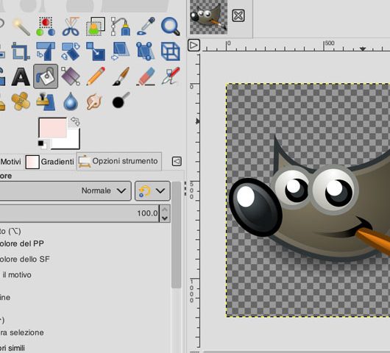Close the Wilber image tab
This screenshot has height=353, width=390.
tap(238, 15)
